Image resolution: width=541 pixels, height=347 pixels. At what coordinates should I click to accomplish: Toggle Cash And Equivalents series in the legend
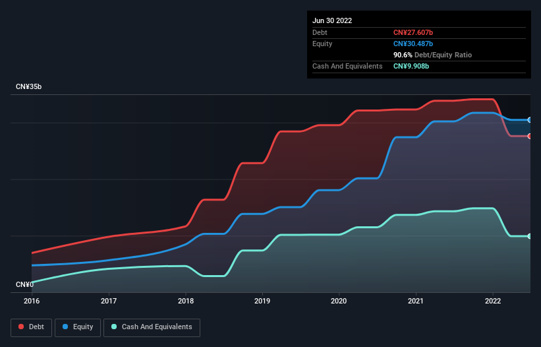(x=152, y=327)
